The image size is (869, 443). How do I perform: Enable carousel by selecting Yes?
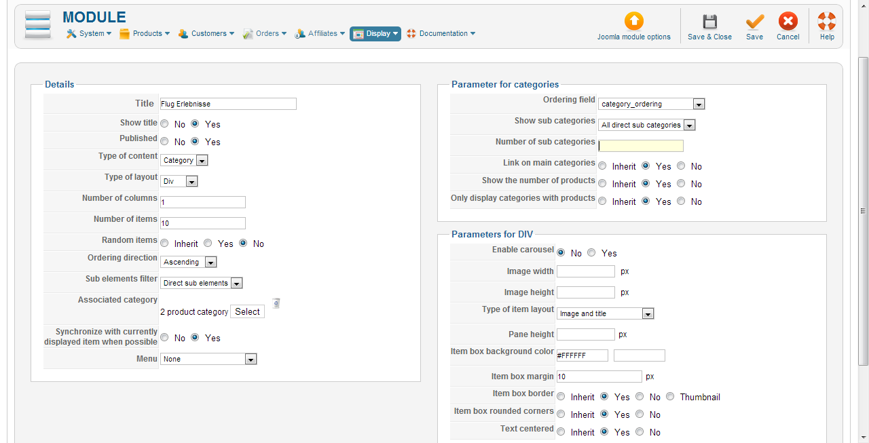tap(592, 253)
